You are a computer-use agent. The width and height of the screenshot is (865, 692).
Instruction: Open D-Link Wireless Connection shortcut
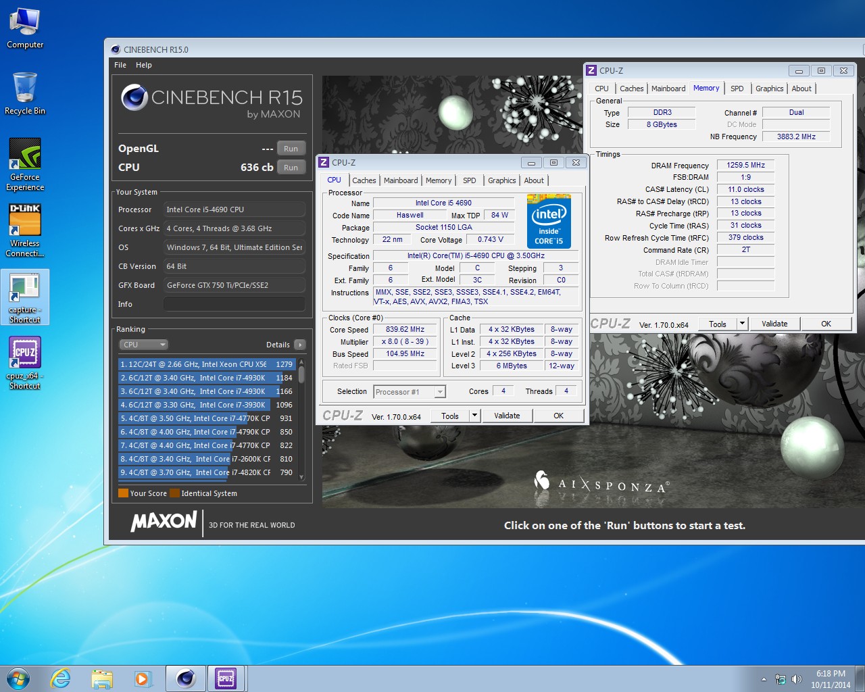coord(25,231)
